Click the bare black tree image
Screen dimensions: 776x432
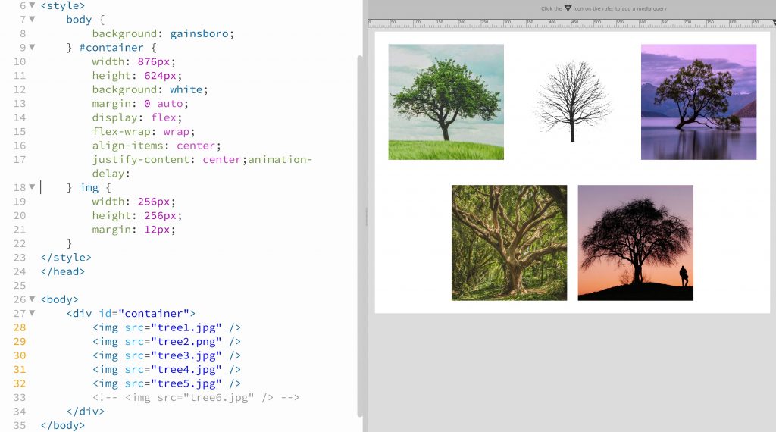coord(573,102)
